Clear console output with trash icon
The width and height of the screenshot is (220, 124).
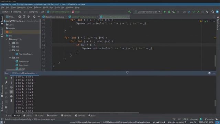pos(11,101)
